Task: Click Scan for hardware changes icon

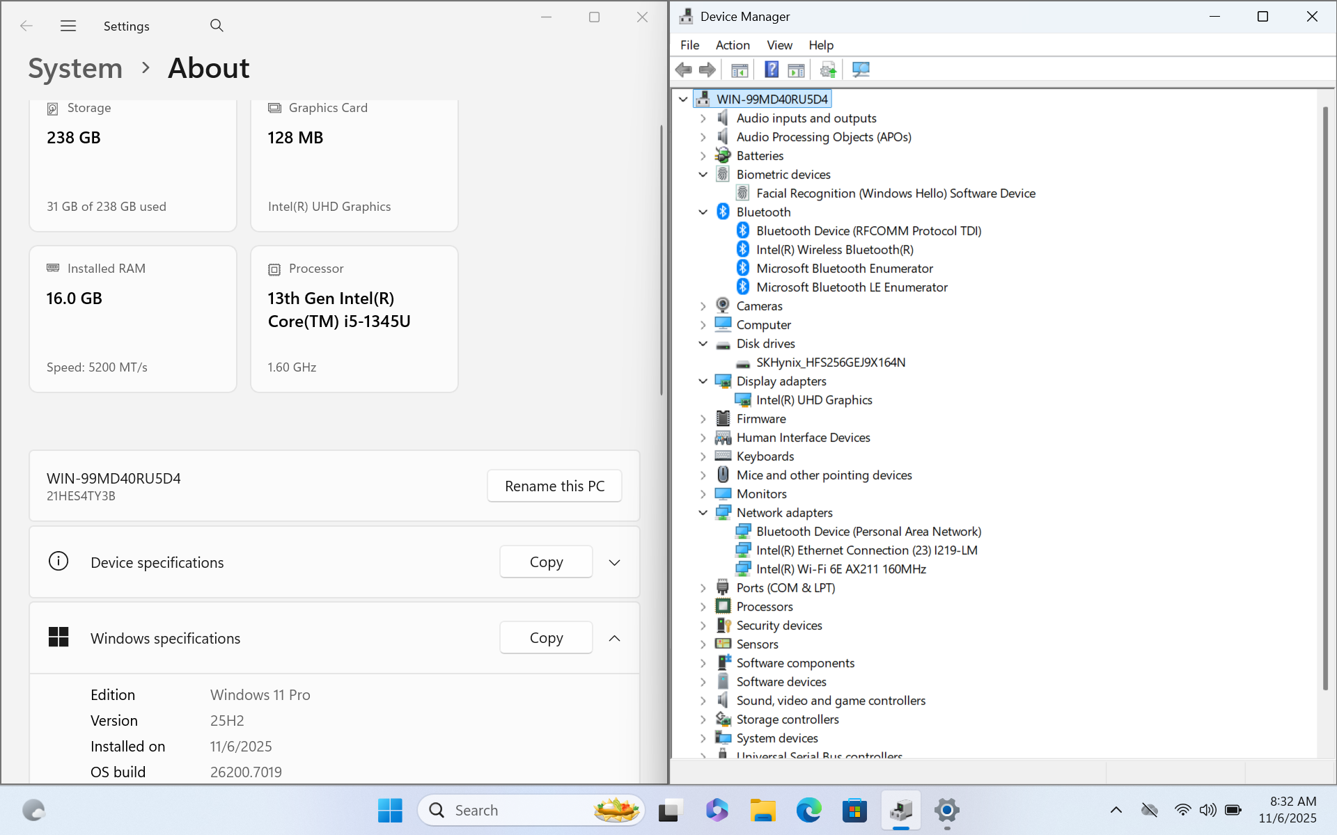Action: (x=861, y=70)
